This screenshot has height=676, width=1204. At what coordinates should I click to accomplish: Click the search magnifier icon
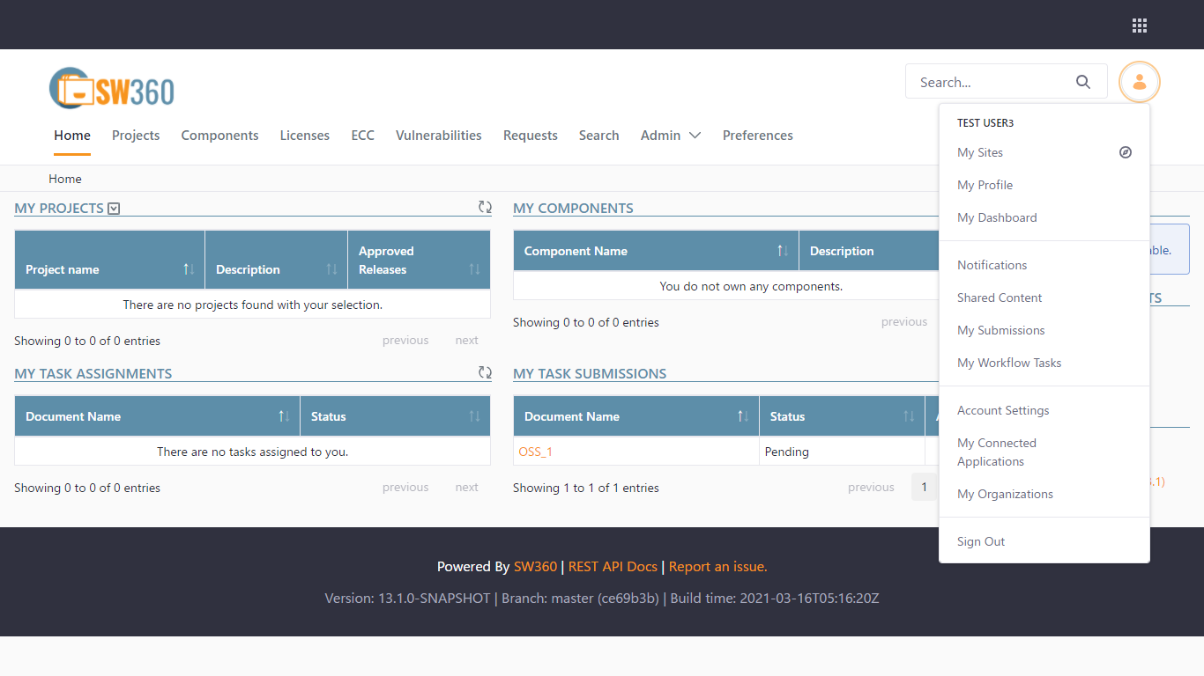tap(1083, 82)
